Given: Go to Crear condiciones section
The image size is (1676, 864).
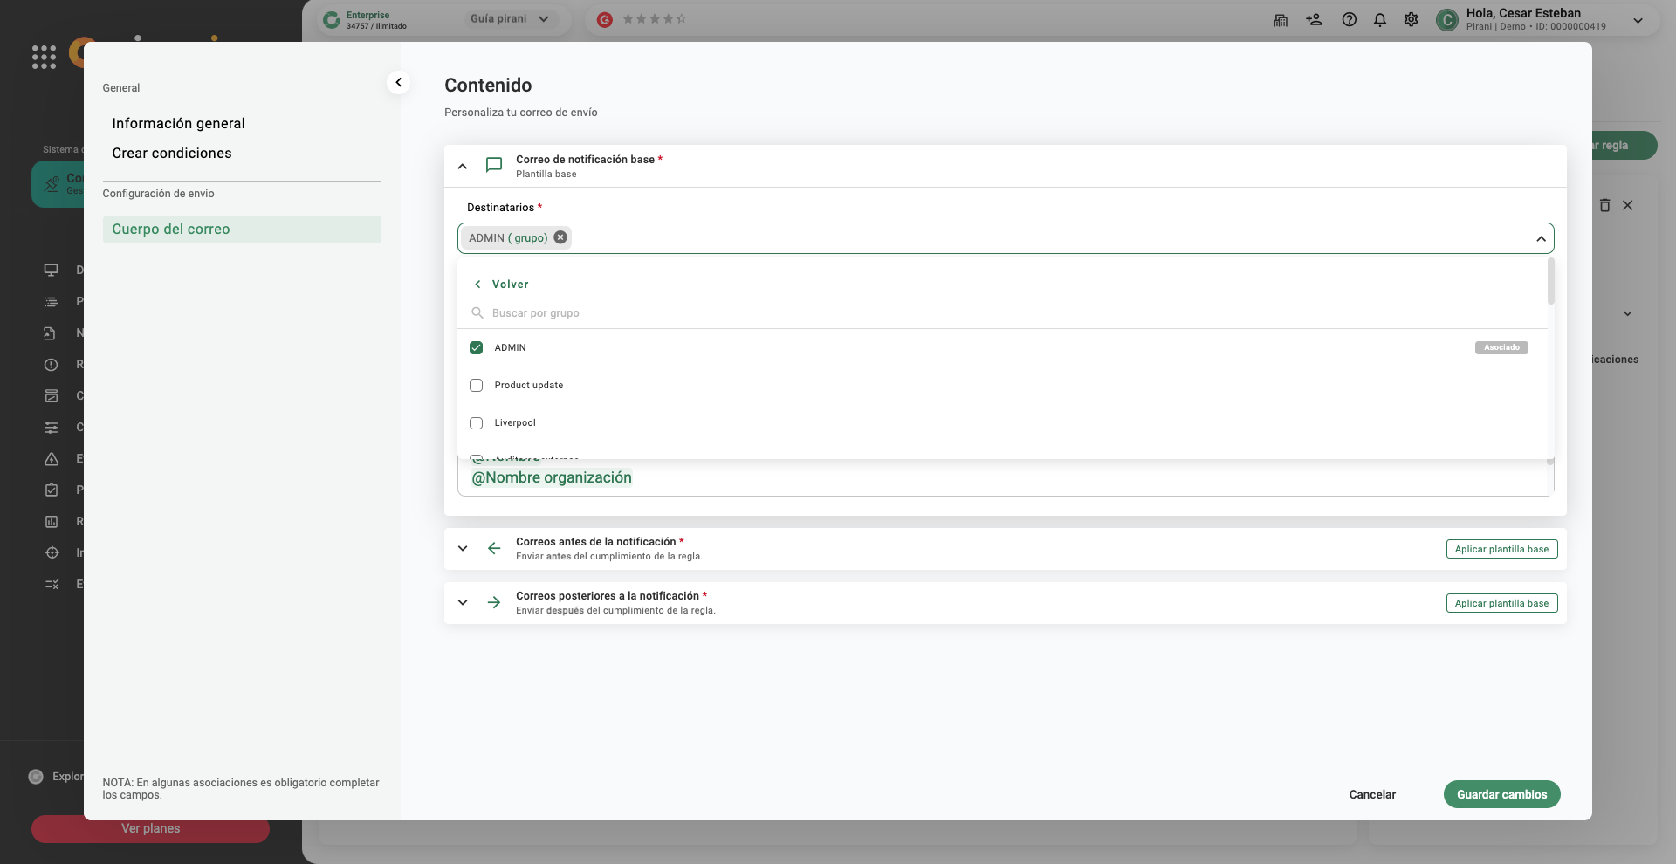Looking at the screenshot, I should tap(172, 153).
